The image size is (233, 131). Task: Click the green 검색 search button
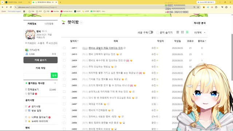tap(54, 75)
